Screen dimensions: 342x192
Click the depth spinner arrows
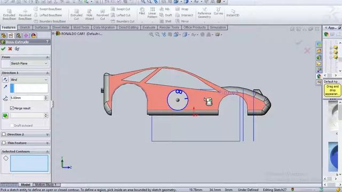(x=46, y=98)
